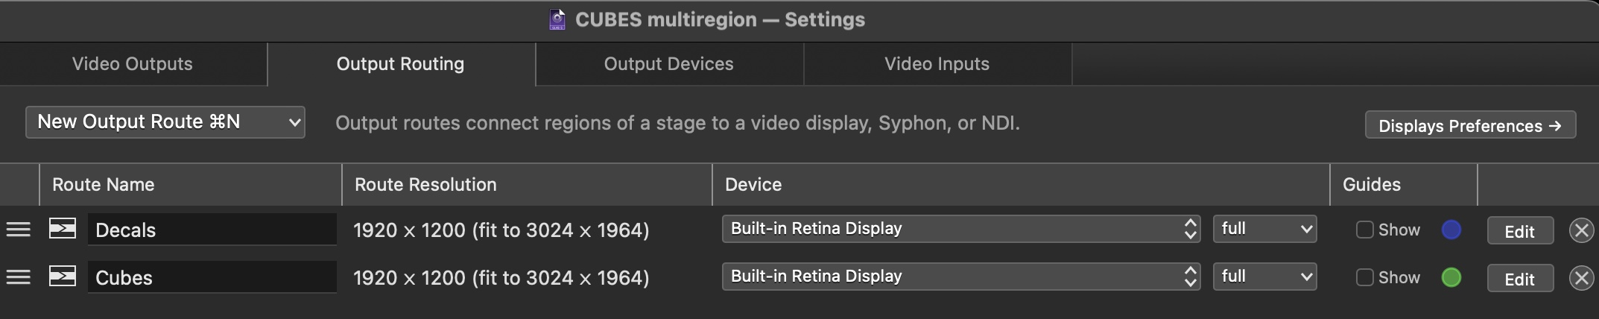Viewport: 1599px width, 319px height.
Task: Click the drag handle for the Decals route
Action: [x=19, y=230]
